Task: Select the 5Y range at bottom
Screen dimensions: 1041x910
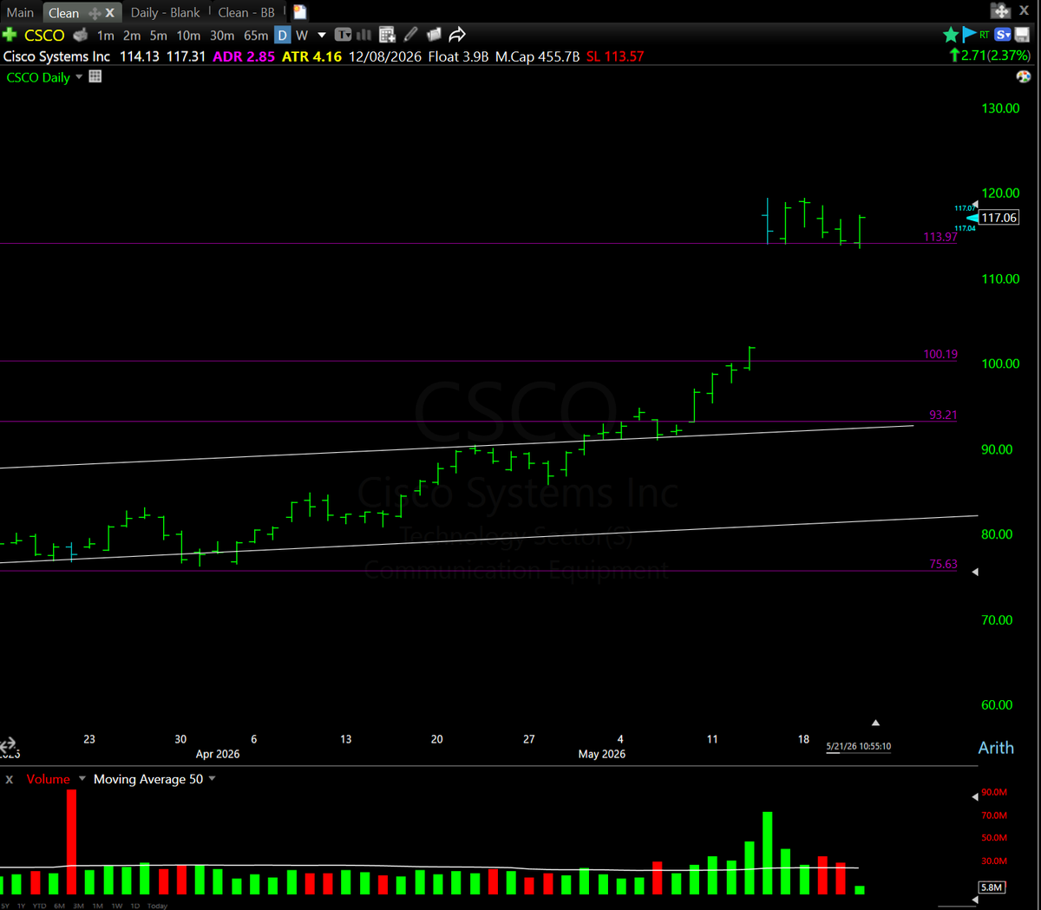Action: [5, 906]
